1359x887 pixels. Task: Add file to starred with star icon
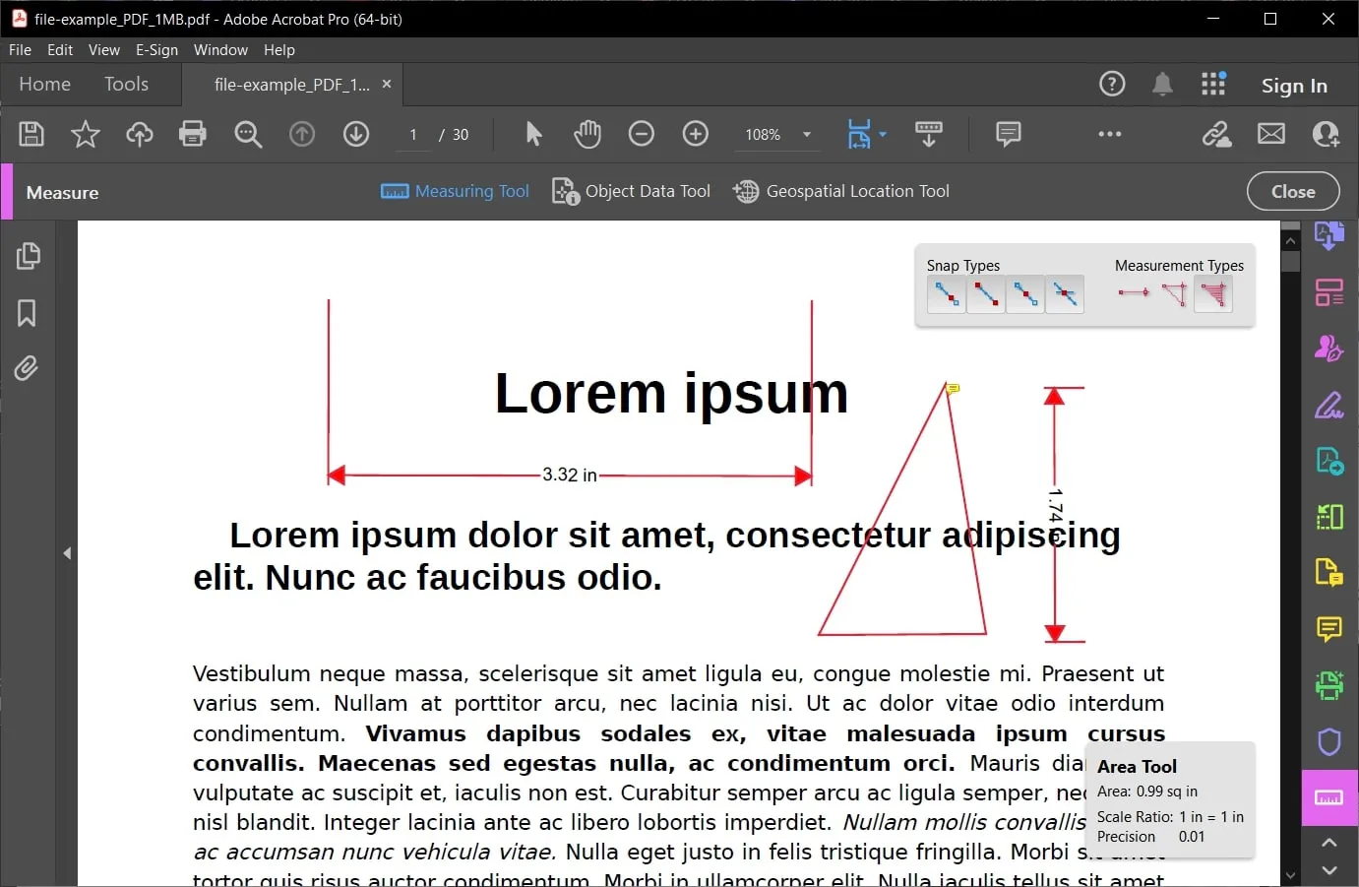pos(86,134)
